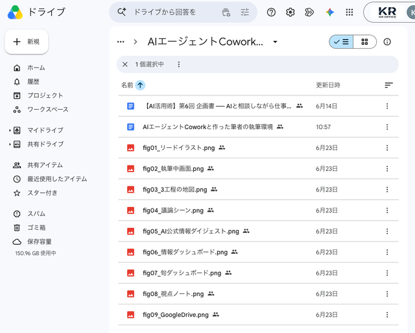Screen dimensions: 415x333
Task: Click the KR OFFICE account button
Action: (x=389, y=12)
